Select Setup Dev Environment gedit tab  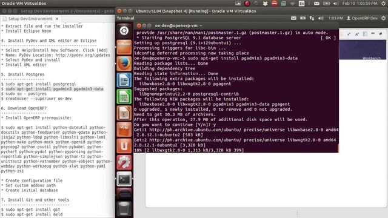(30, 19)
